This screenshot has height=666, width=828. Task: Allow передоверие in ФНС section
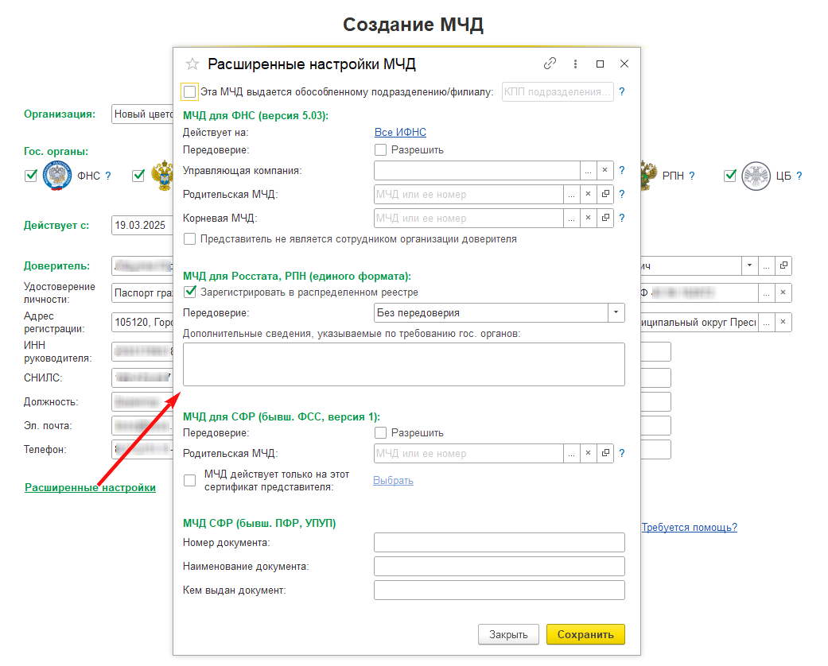click(x=380, y=150)
